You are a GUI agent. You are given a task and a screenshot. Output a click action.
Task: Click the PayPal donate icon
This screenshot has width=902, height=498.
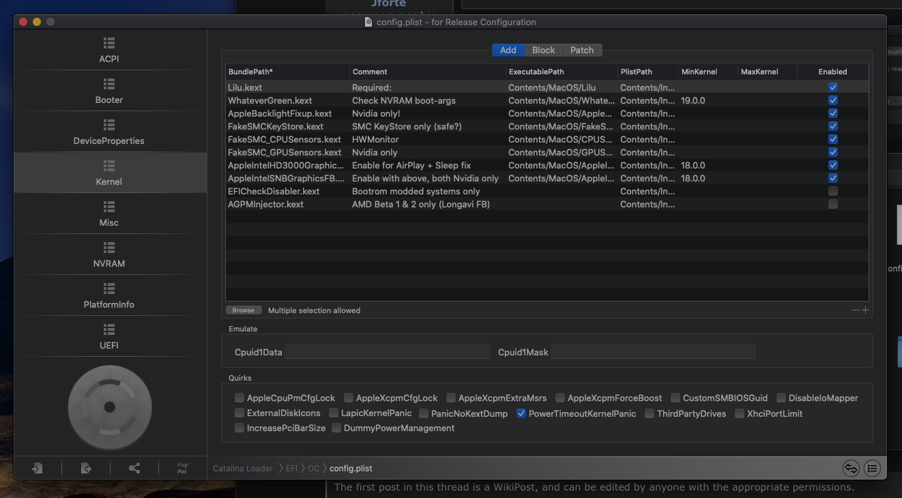pyautogui.click(x=182, y=468)
